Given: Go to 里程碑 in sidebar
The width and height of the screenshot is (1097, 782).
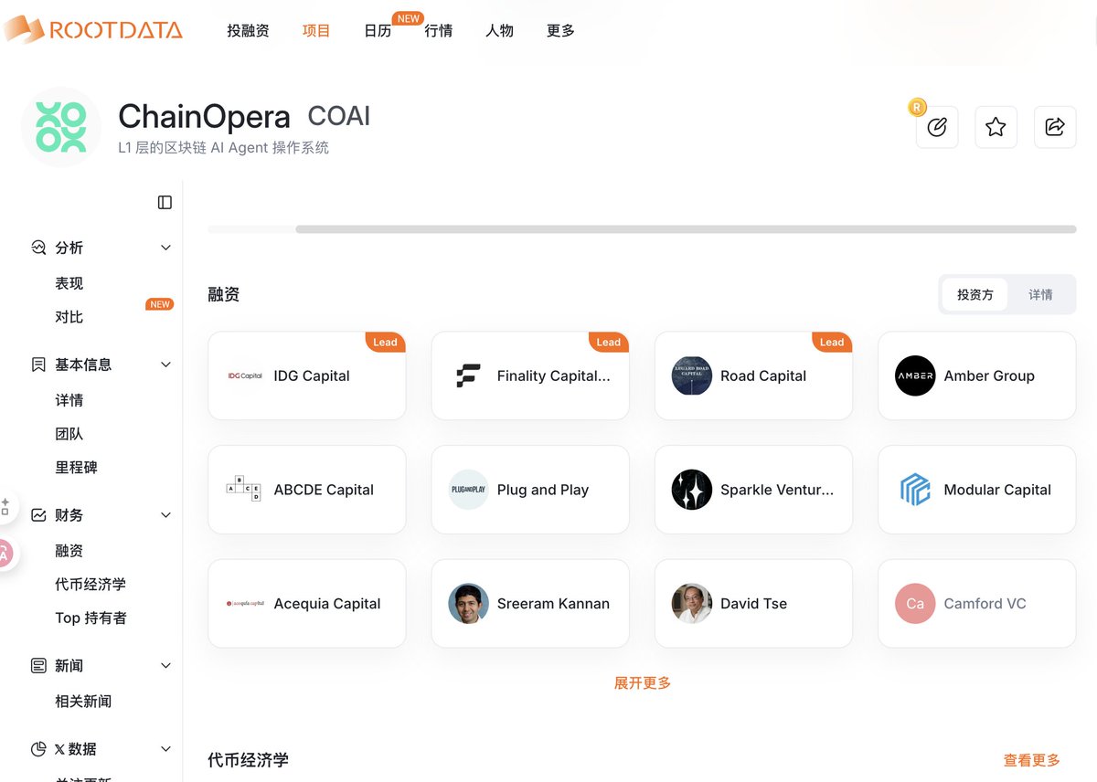Looking at the screenshot, I should (x=77, y=467).
